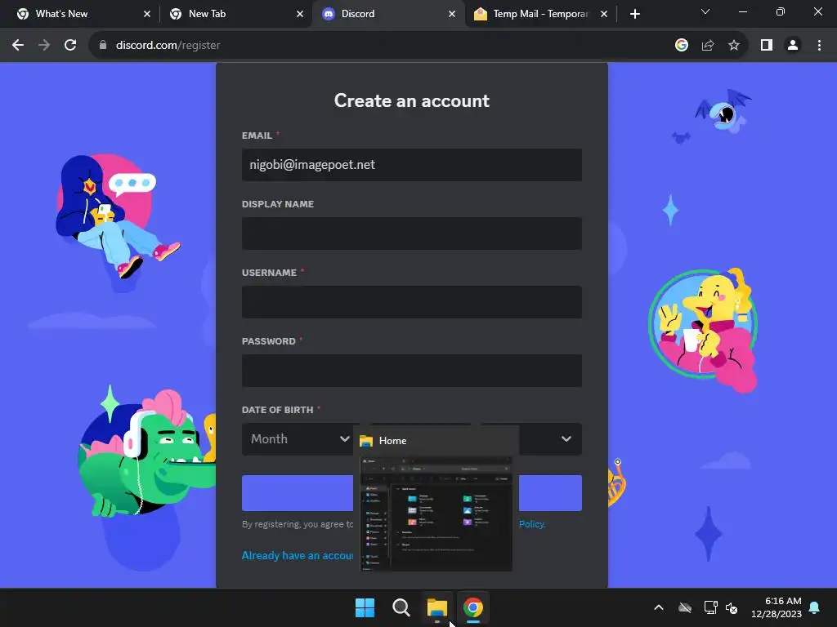Image resolution: width=837 pixels, height=627 pixels.
Task: Click the Chrome taskbar icon
Action: 473,607
